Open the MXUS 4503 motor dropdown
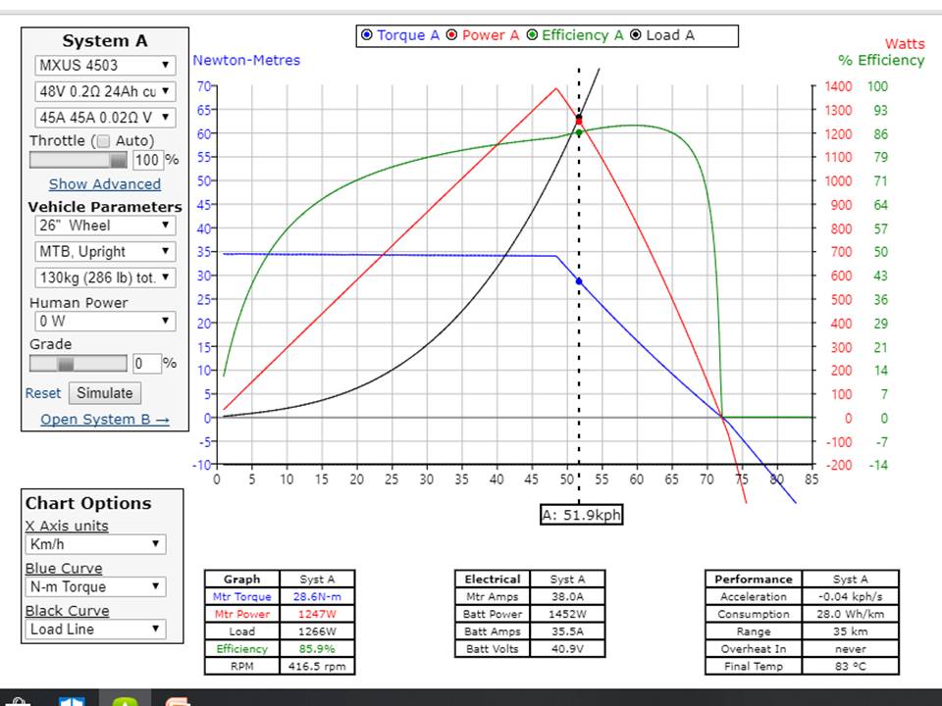 coord(103,66)
